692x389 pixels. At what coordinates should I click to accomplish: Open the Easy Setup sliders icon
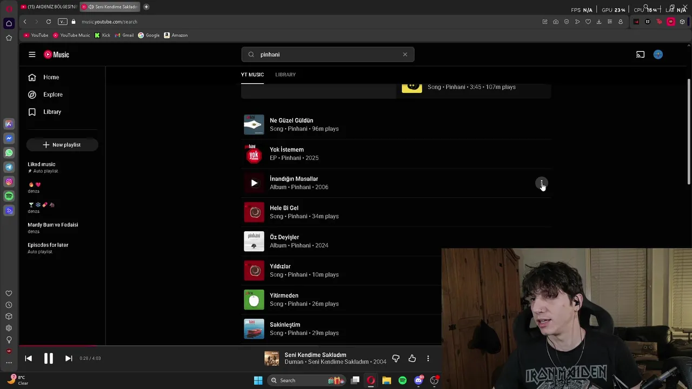610,22
